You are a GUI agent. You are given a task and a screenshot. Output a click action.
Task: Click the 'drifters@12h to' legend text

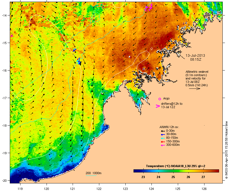tap(172, 104)
